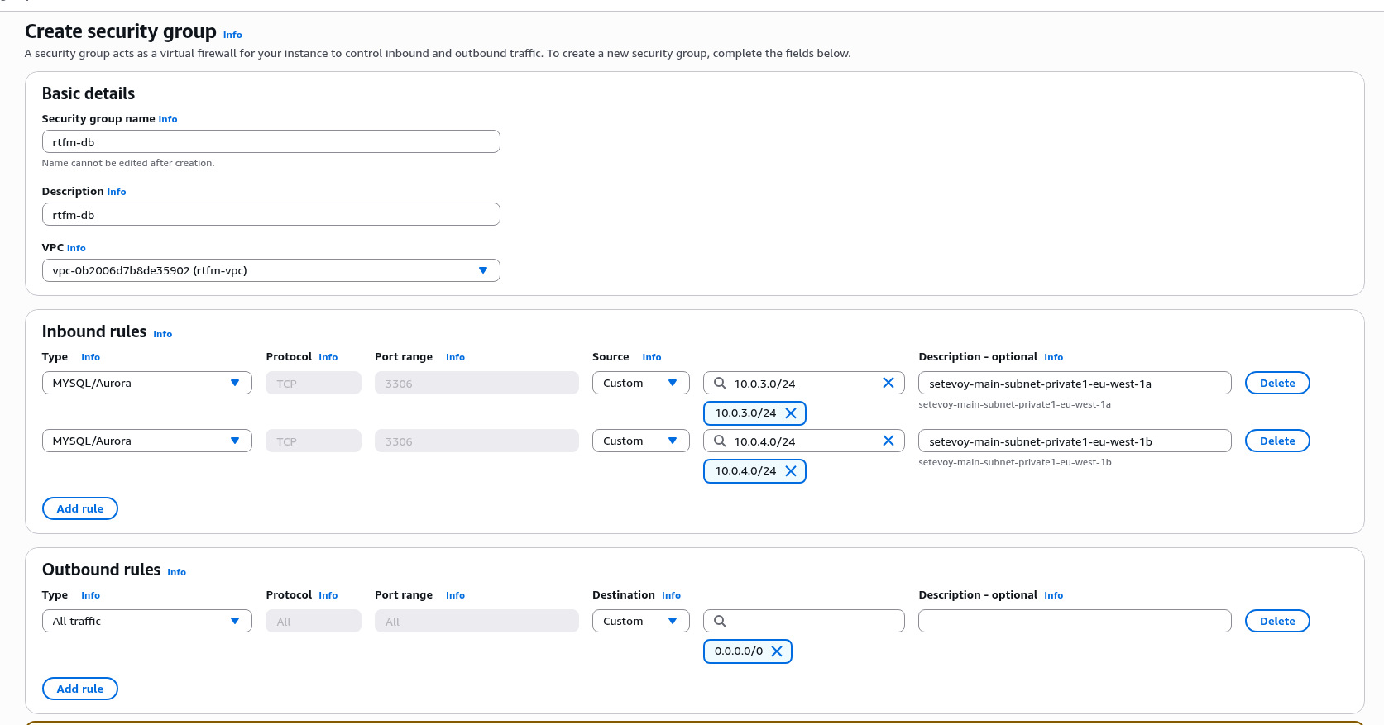Clear the 10.0.3.0/24 source search field

888,383
